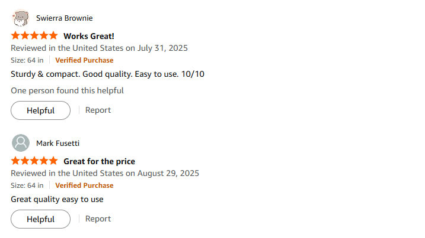Click the five-star rating on Mark Fusetti's review
This screenshot has height=238, width=425.
pos(34,161)
